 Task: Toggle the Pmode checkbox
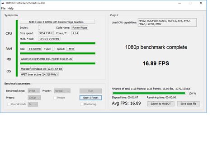(x=55, y=98)
